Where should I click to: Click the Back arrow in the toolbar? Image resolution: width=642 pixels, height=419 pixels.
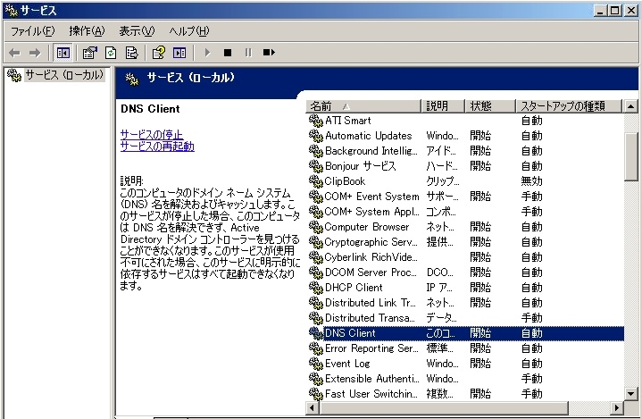tap(14, 53)
